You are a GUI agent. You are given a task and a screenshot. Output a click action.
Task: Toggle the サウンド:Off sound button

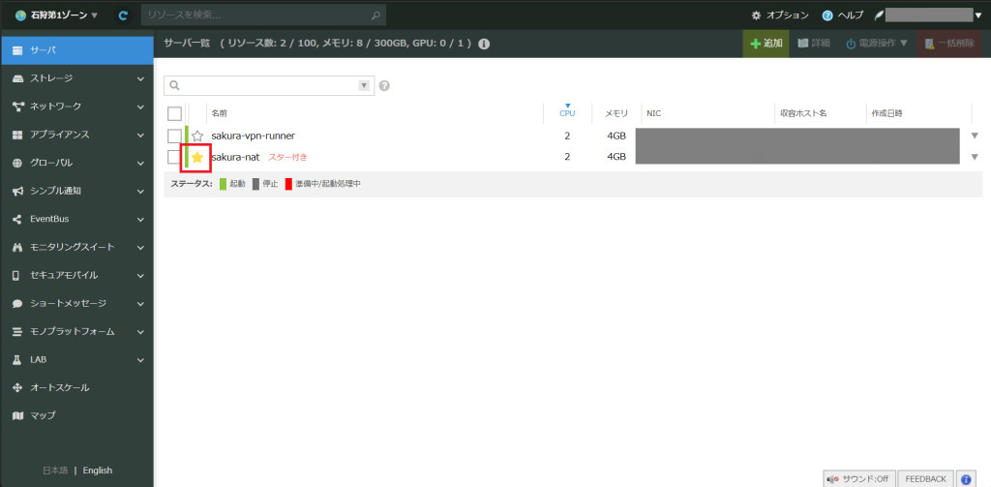coord(858,478)
